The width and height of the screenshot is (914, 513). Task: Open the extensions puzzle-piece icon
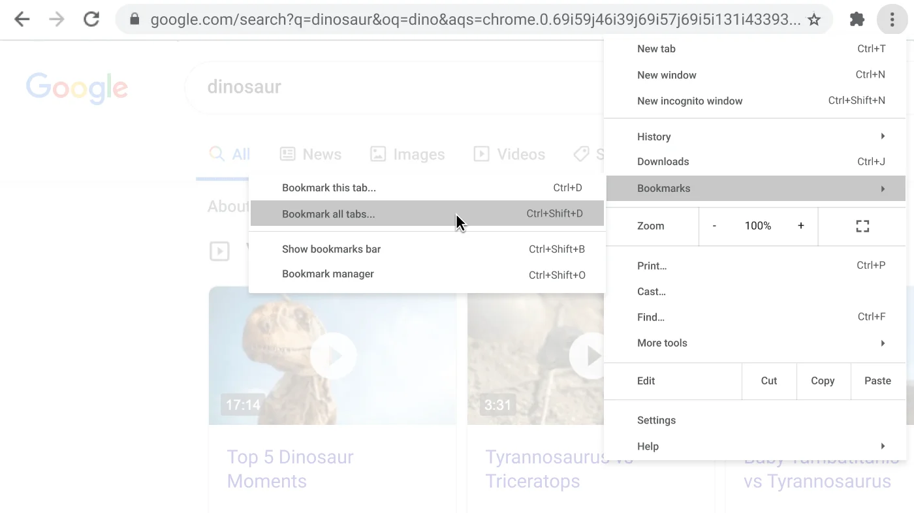(857, 19)
